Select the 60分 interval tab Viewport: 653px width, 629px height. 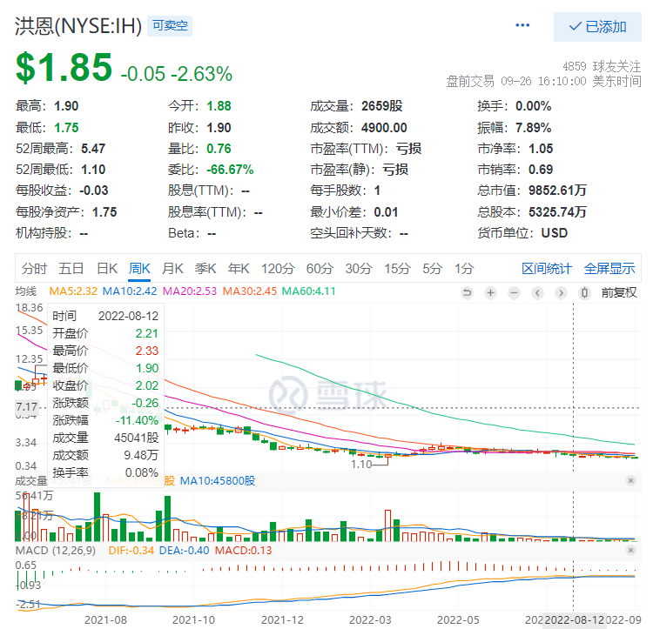[x=320, y=268]
